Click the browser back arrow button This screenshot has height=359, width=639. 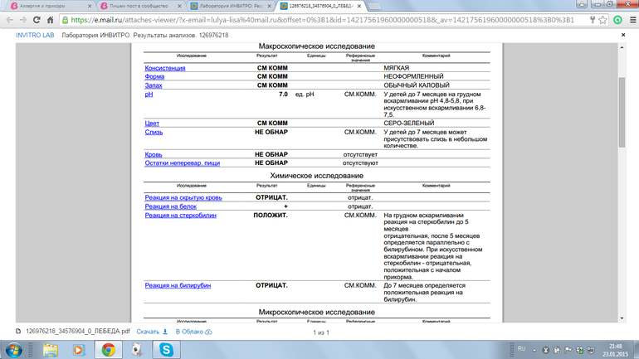coord(9,20)
